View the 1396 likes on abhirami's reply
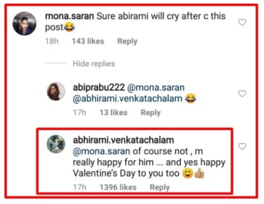This screenshot has width=264, height=204. (x=118, y=187)
